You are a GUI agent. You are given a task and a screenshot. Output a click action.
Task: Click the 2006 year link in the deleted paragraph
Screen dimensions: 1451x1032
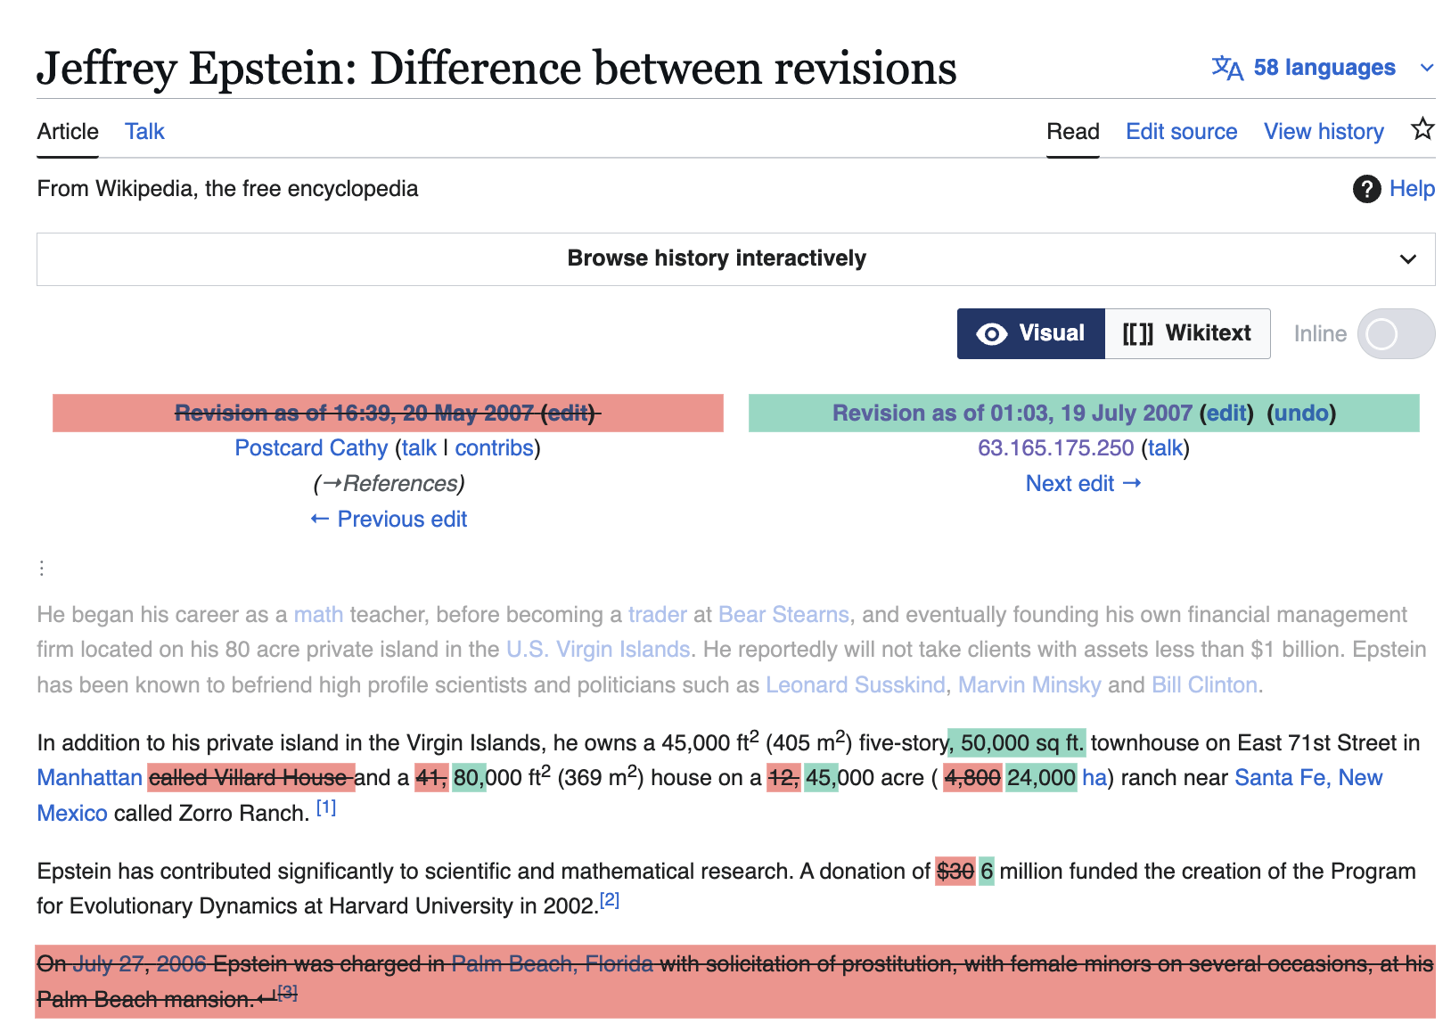(x=182, y=964)
